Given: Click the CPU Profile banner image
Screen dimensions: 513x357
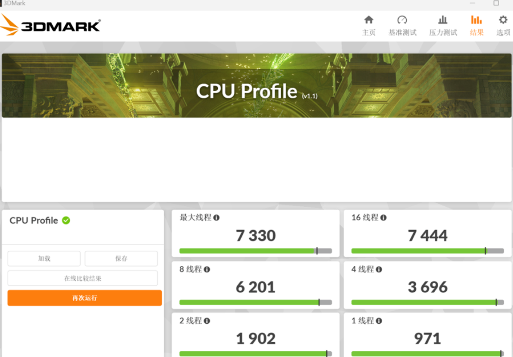Looking at the screenshot, I should pyautogui.click(x=256, y=86).
